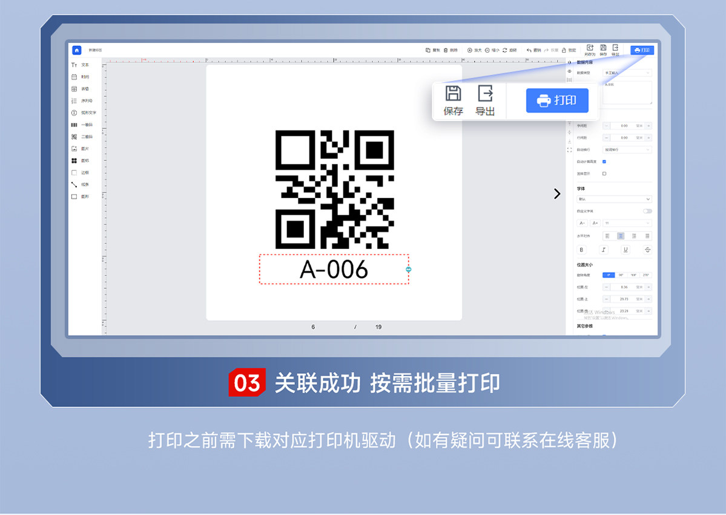Image resolution: width=726 pixels, height=515 pixels.
Task: Set rotation angle to 0°
Action: coord(609,275)
